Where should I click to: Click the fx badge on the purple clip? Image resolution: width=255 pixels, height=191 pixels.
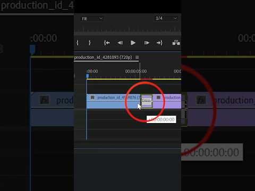point(158,98)
